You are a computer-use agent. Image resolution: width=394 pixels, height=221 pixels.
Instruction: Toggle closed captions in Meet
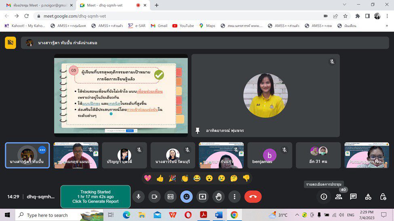[x=171, y=197]
